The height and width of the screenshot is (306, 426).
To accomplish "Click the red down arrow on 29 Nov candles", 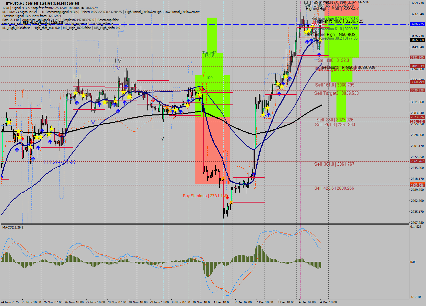I will [x=152, y=100].
